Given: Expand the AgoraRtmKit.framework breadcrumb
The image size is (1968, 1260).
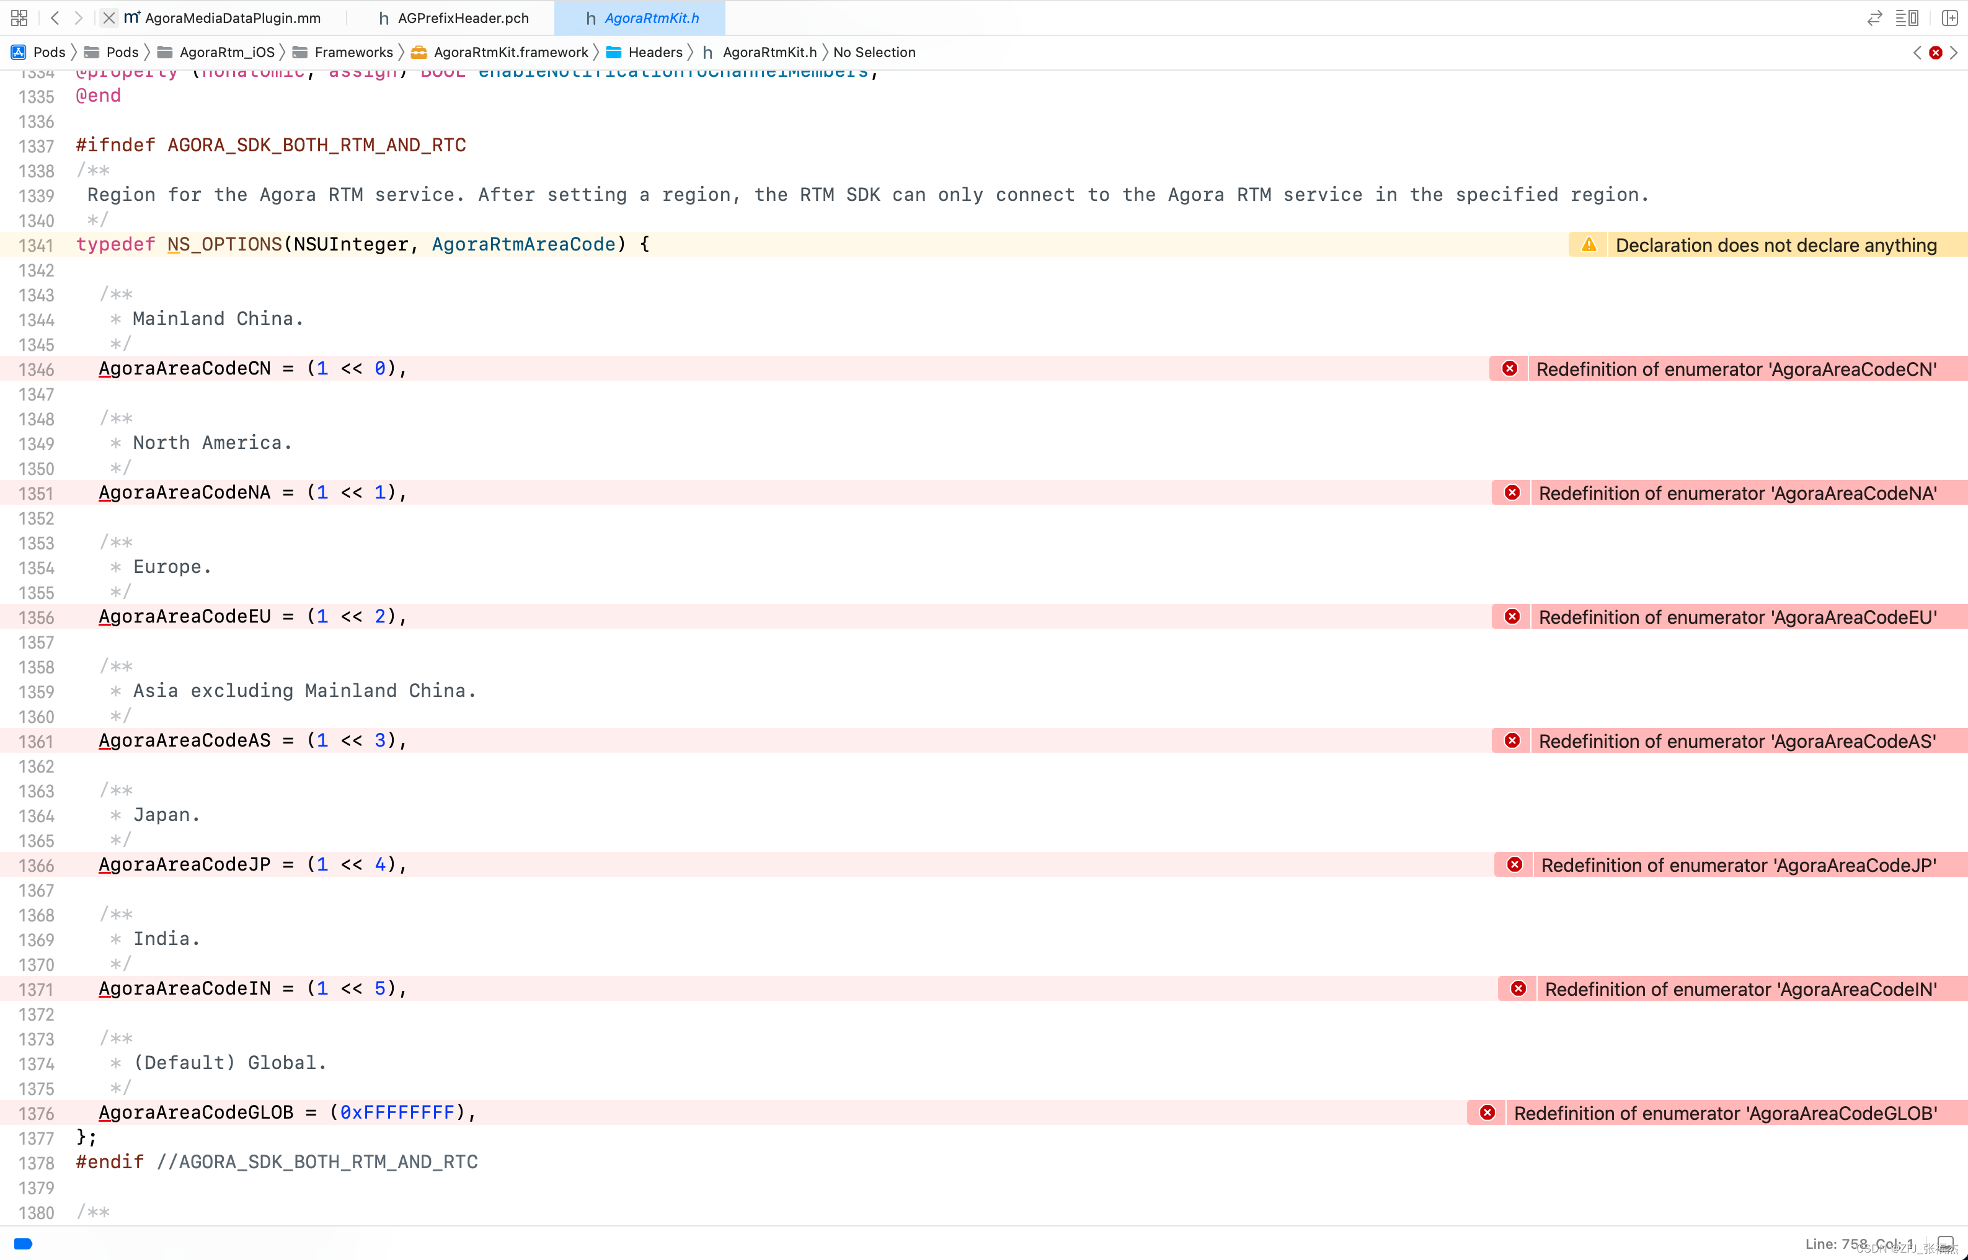Looking at the screenshot, I should tap(510, 52).
